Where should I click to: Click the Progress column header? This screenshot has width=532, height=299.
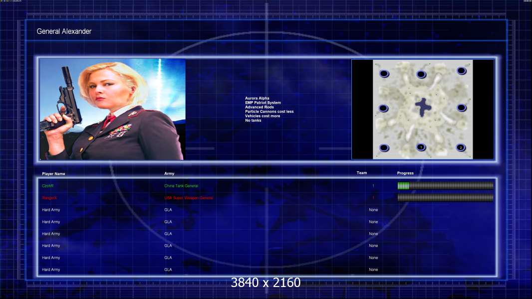click(x=405, y=173)
